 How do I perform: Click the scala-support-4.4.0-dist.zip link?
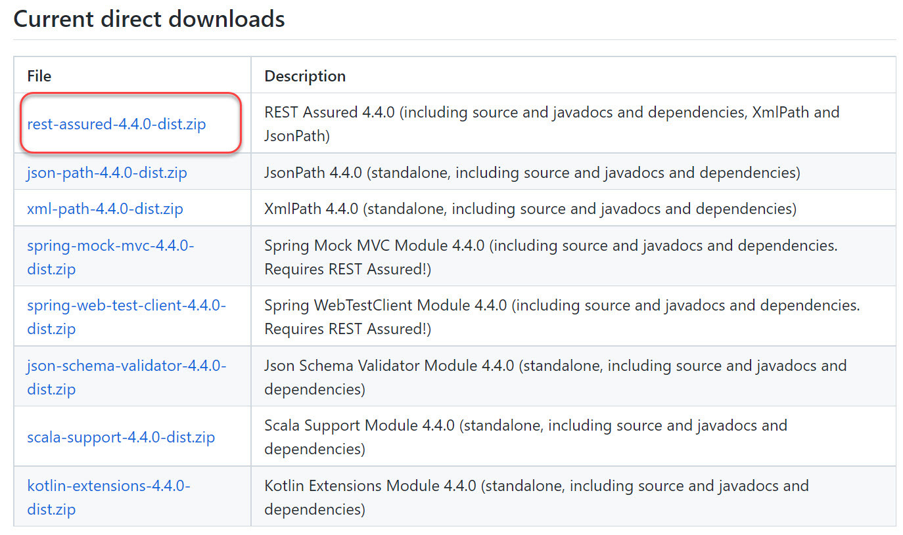(x=121, y=437)
